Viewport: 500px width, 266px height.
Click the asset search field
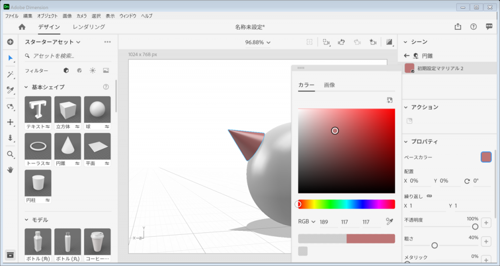68,56
